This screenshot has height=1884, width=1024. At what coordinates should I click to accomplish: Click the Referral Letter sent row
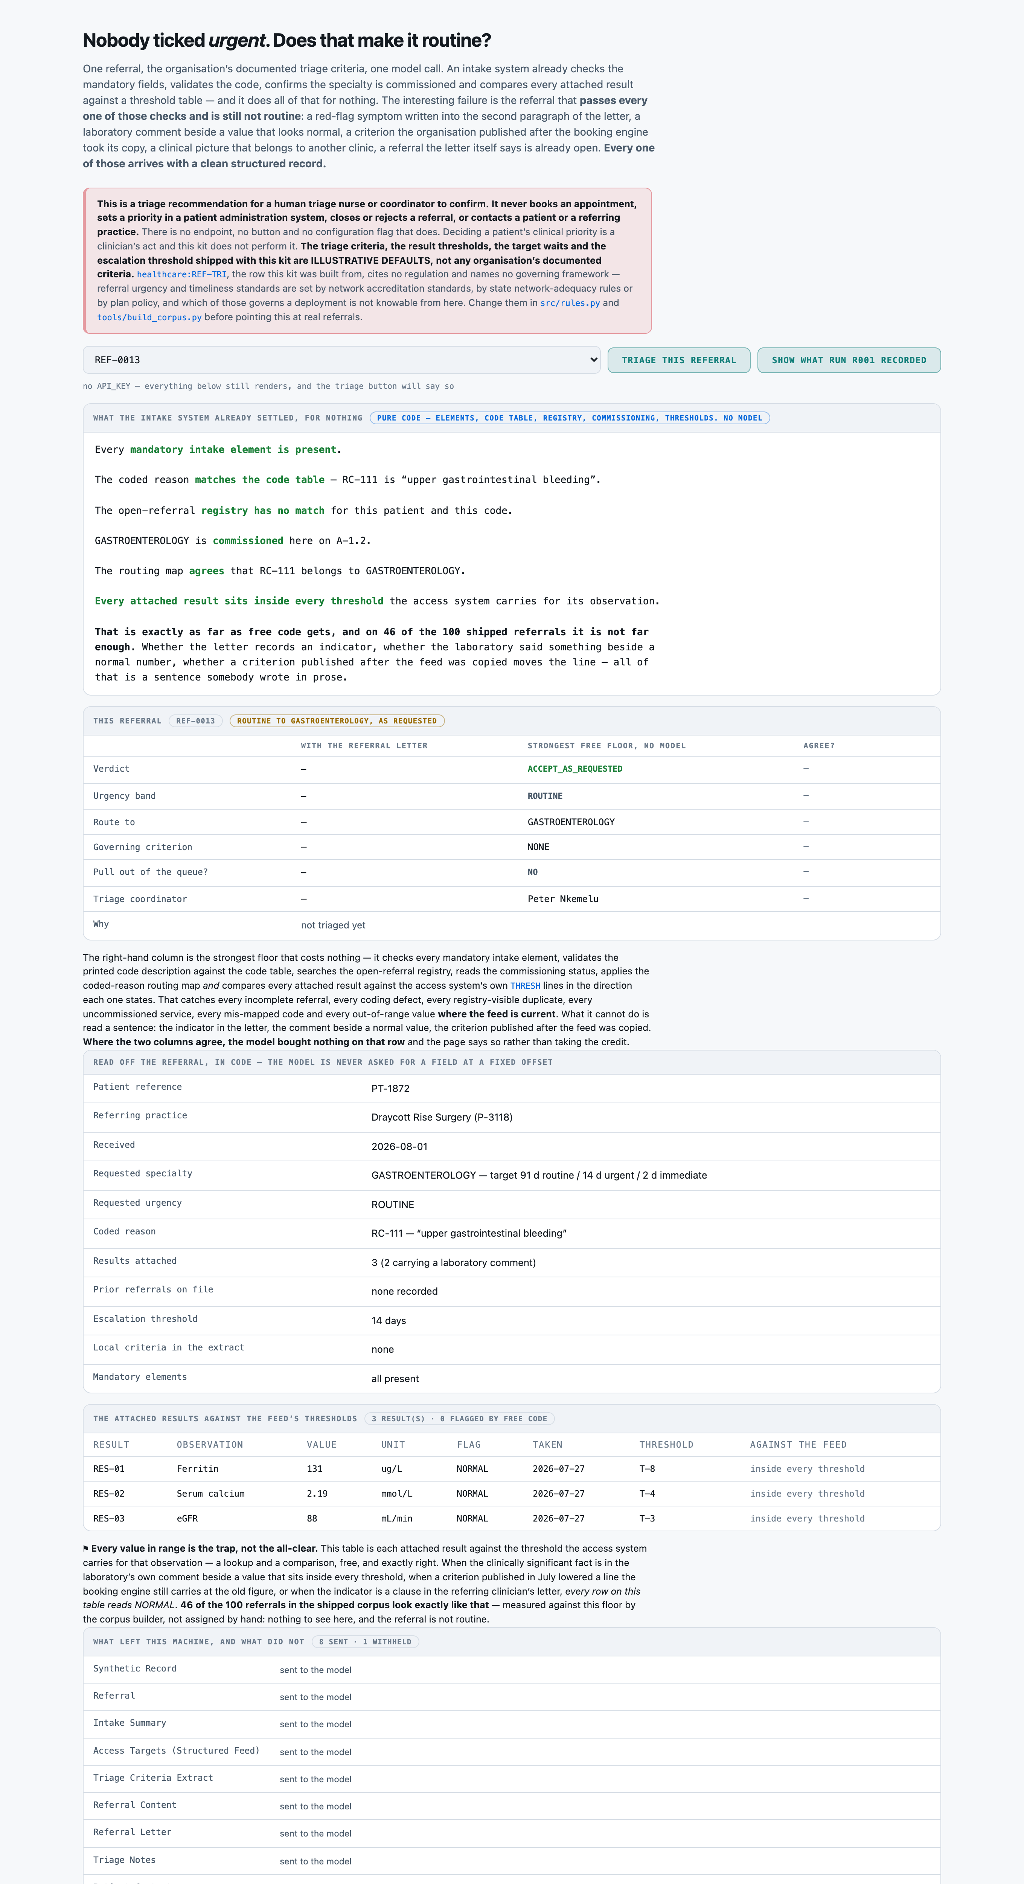pyautogui.click(x=512, y=1833)
